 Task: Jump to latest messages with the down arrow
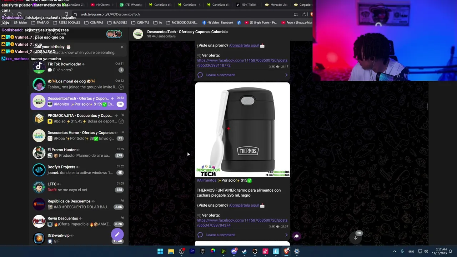pyautogui.click(x=356, y=237)
